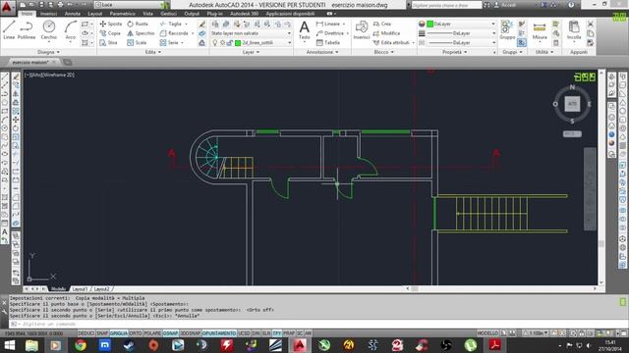Screen dimensions: 629x353
Task: Choose the Stira stretch command
Action: pyautogui.click(x=109, y=42)
